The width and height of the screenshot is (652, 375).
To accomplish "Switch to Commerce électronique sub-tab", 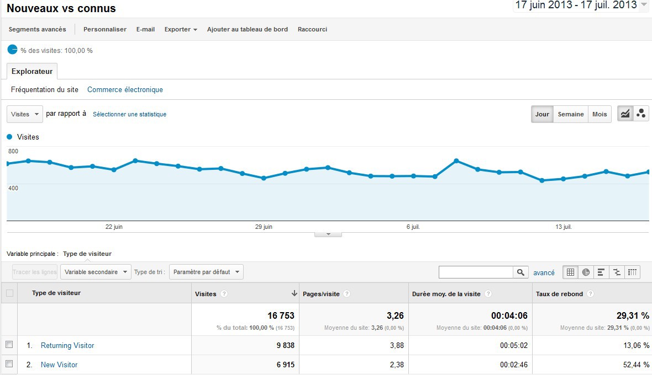I will point(125,89).
